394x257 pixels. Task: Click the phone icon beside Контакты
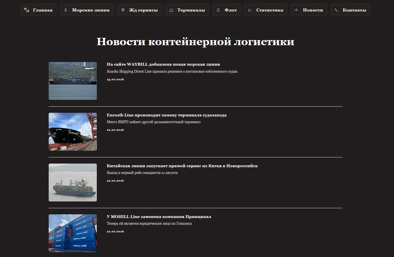(x=336, y=10)
